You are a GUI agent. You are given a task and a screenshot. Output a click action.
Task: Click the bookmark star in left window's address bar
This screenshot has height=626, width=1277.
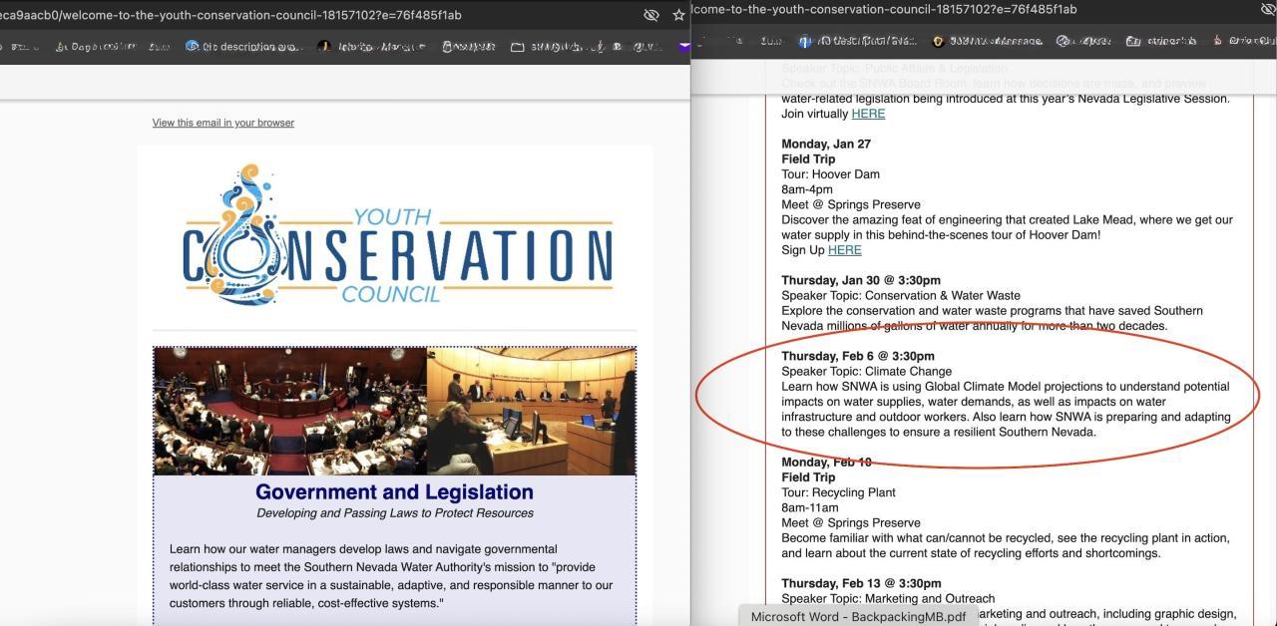point(679,15)
